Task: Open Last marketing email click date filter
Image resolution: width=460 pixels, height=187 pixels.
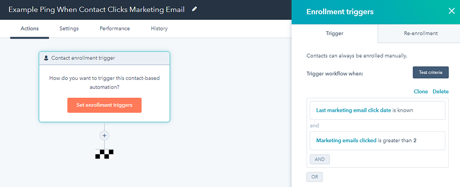Action: click(x=378, y=110)
